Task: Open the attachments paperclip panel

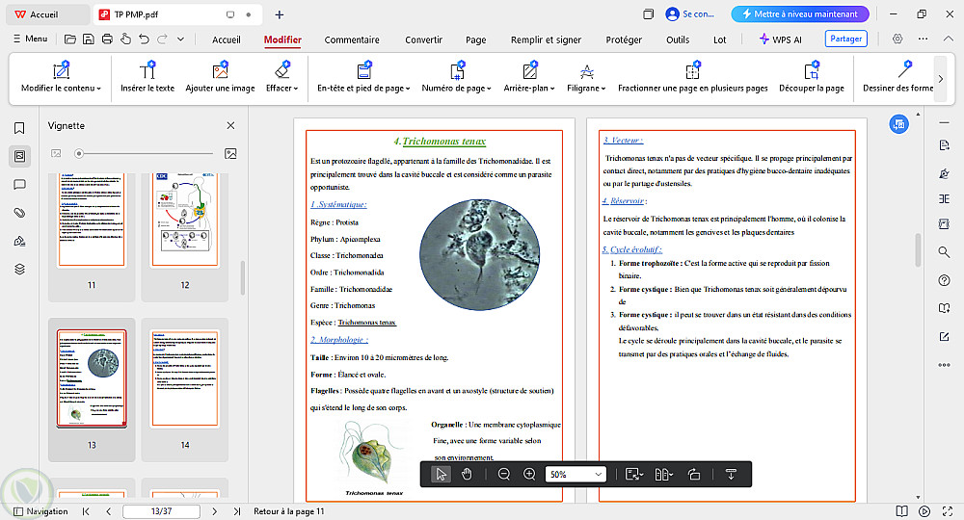Action: pos(19,212)
